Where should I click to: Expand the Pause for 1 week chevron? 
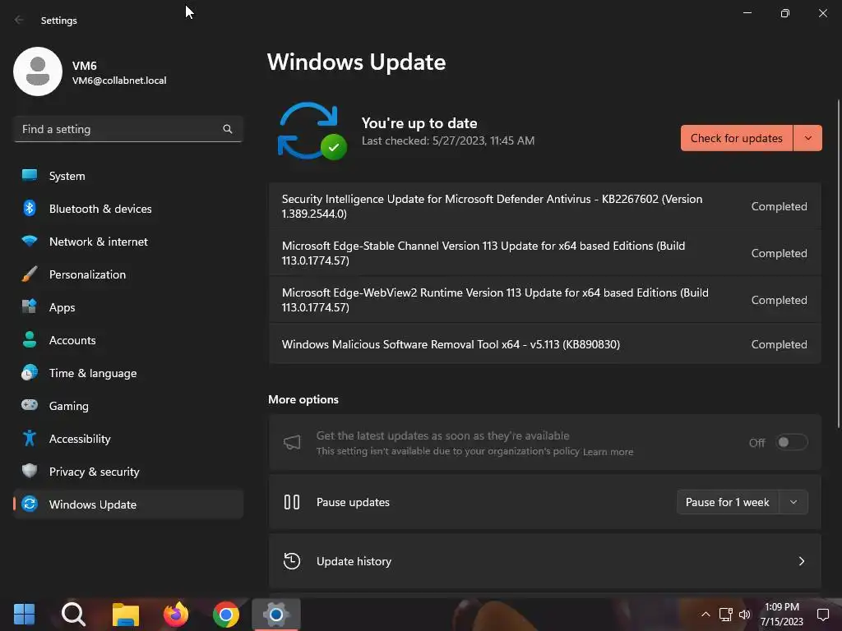793,502
